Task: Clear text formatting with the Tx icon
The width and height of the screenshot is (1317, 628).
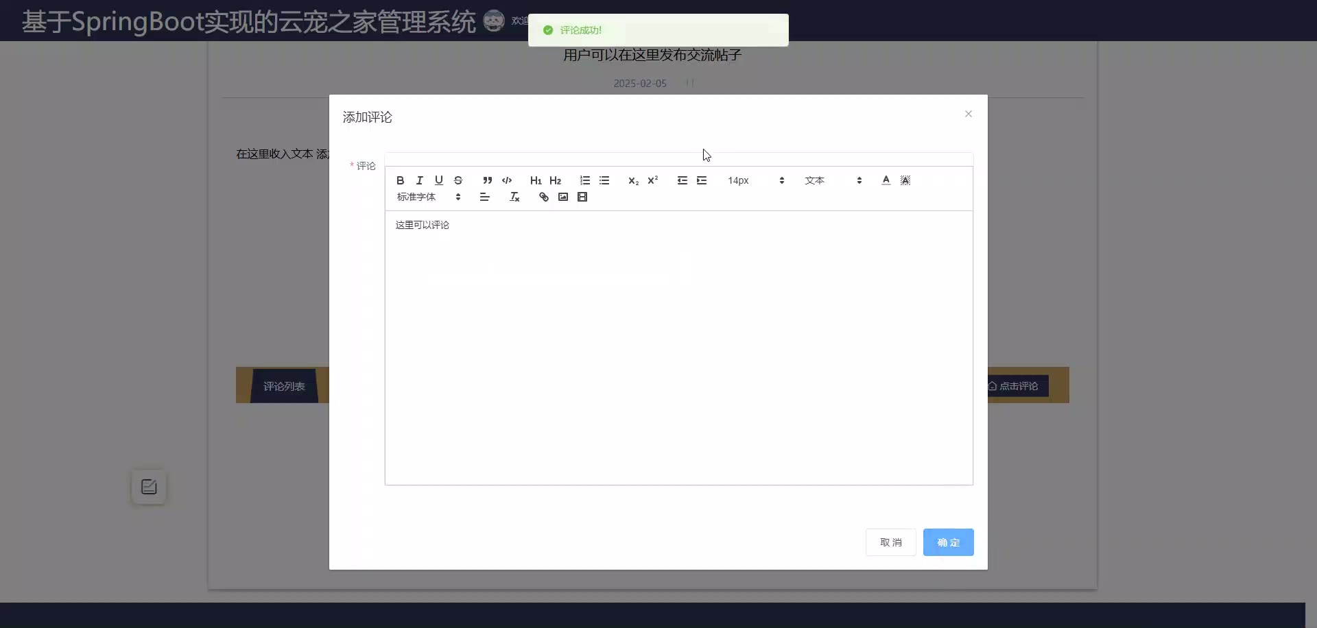Action: [x=514, y=197]
